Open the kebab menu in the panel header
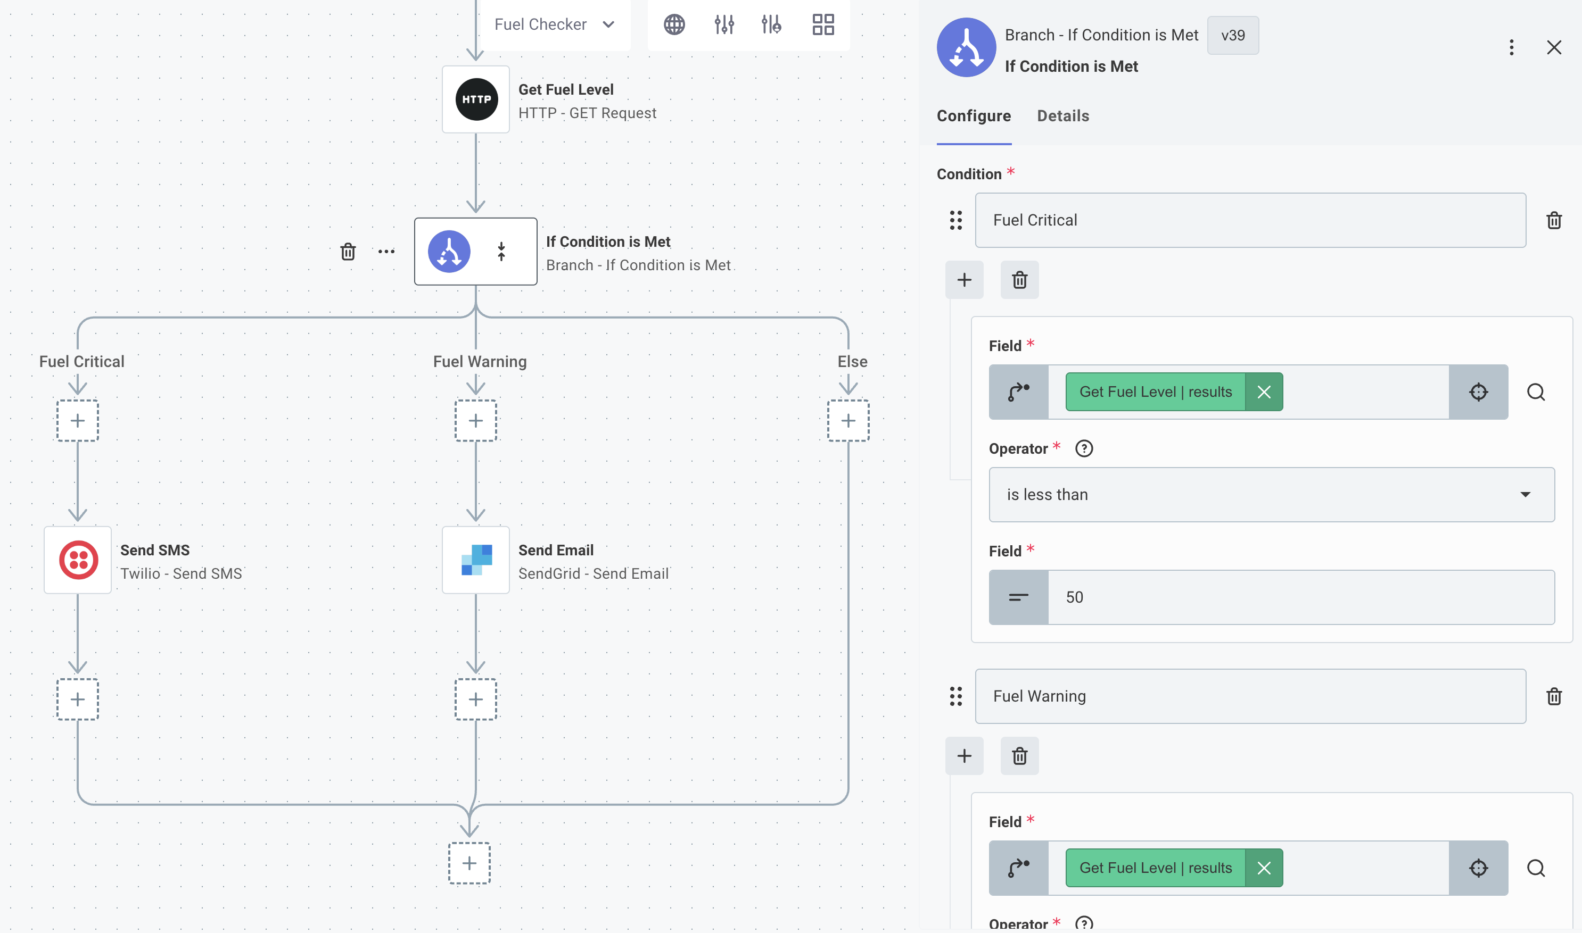 [x=1511, y=47]
